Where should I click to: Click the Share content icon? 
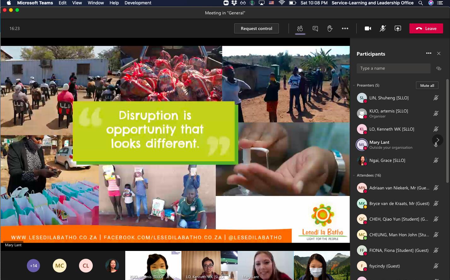point(398,28)
